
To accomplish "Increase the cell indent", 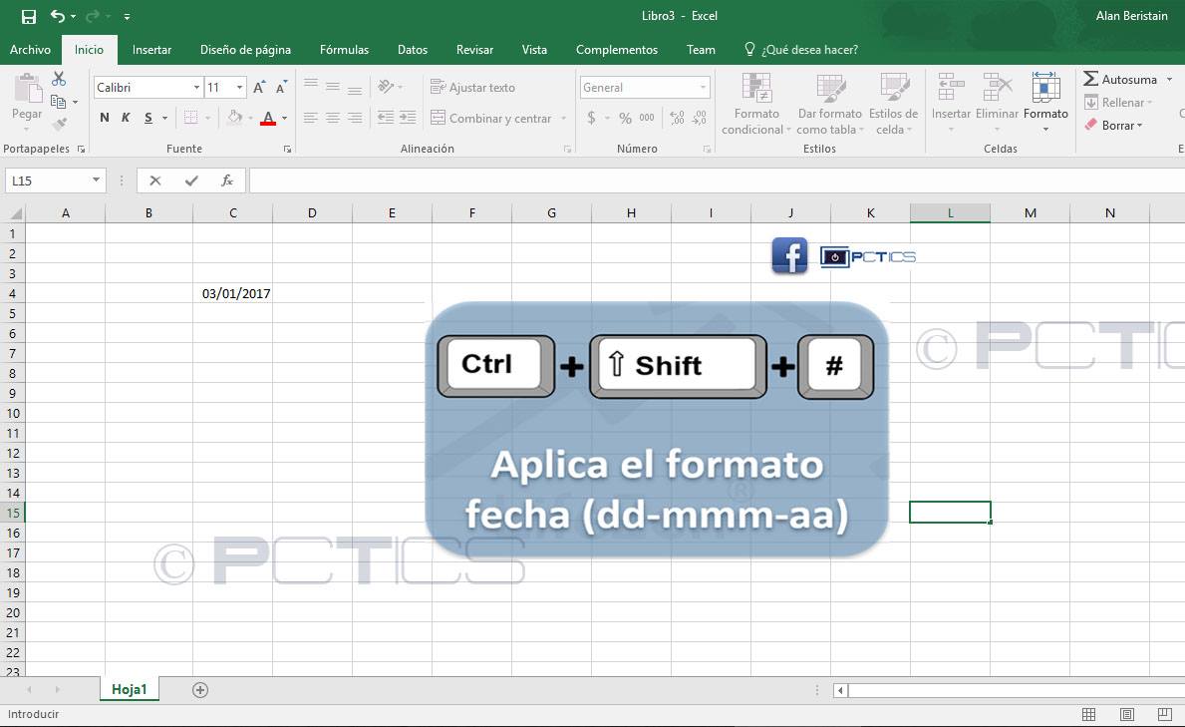I will point(408,118).
